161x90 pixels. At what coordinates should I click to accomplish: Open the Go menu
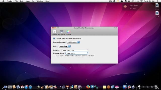pos(33,1)
